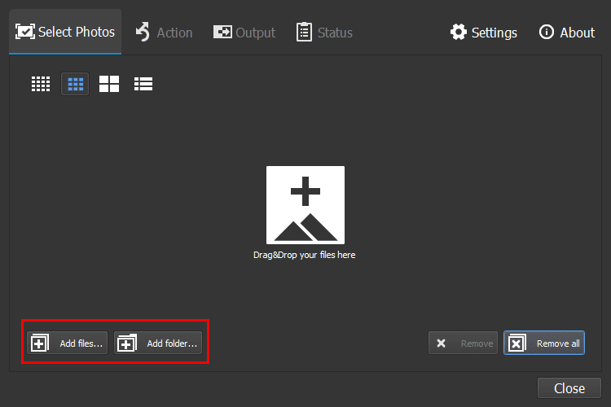This screenshot has width=611, height=407.
Task: Switch to small grid thumbnail view
Action: 41,84
